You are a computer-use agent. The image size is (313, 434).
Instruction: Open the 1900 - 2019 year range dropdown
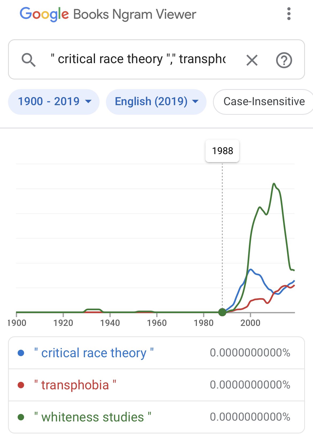pyautogui.click(x=54, y=102)
